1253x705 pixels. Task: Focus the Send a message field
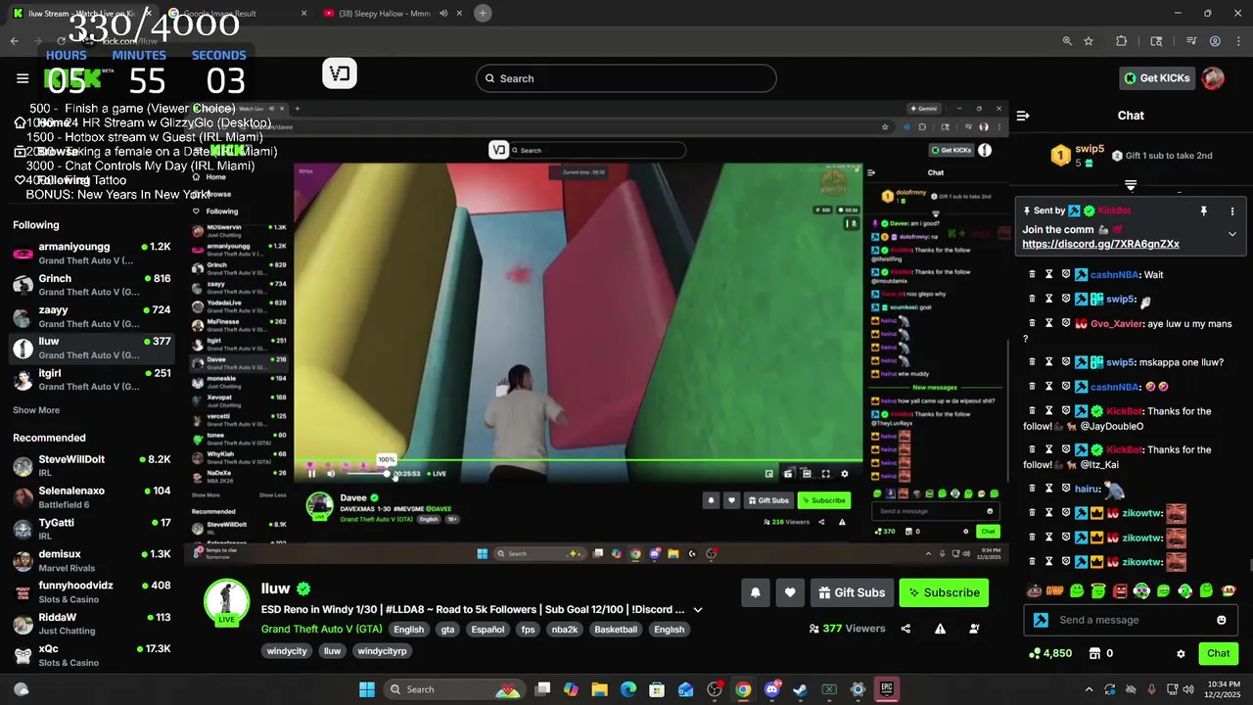click(1131, 620)
